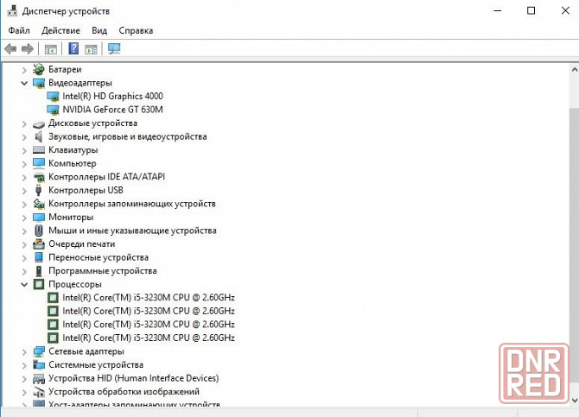
Task: Select the first Intel Core i5-3230M processor entry
Action: [148, 298]
